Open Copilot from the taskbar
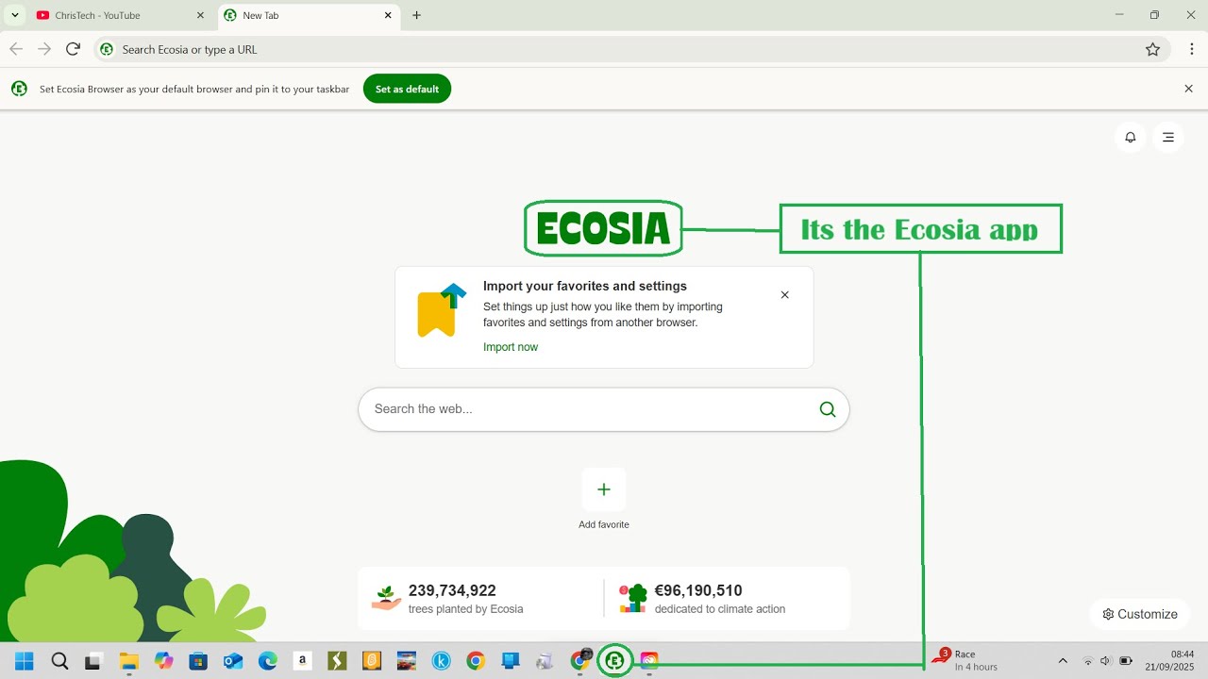 pos(164,661)
